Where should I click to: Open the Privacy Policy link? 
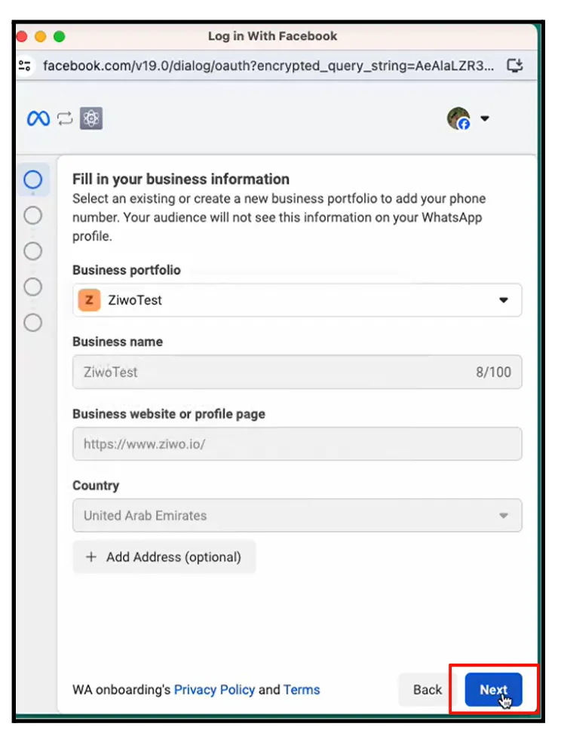(x=214, y=689)
